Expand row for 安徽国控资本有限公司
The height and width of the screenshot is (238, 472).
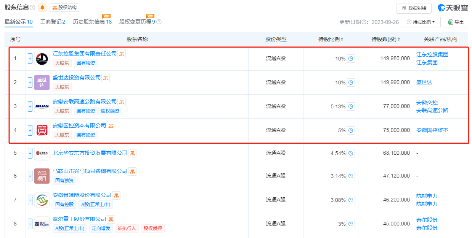click(30, 130)
